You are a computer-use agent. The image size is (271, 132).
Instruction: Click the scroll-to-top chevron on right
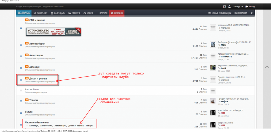(267, 67)
